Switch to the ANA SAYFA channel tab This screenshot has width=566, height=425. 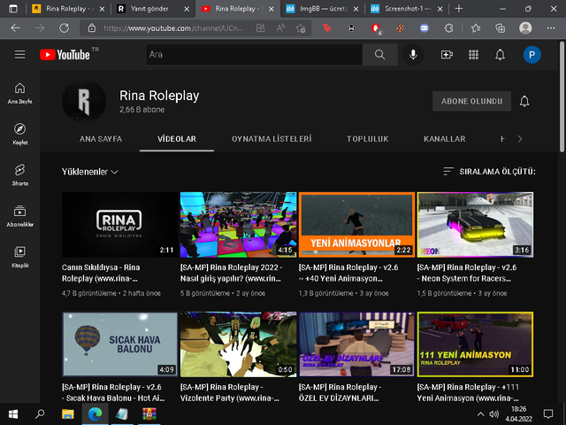click(101, 139)
